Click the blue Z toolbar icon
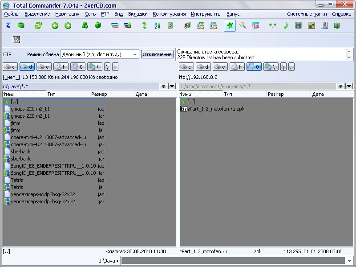Image resolution: width=356 pixels, height=267 pixels. tap(8, 25)
